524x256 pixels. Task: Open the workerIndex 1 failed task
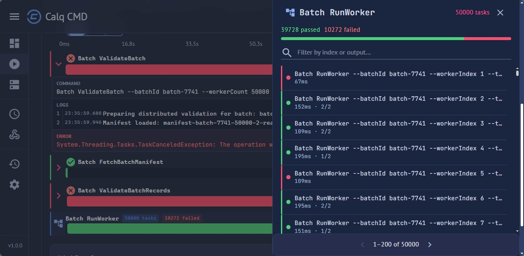(x=394, y=78)
